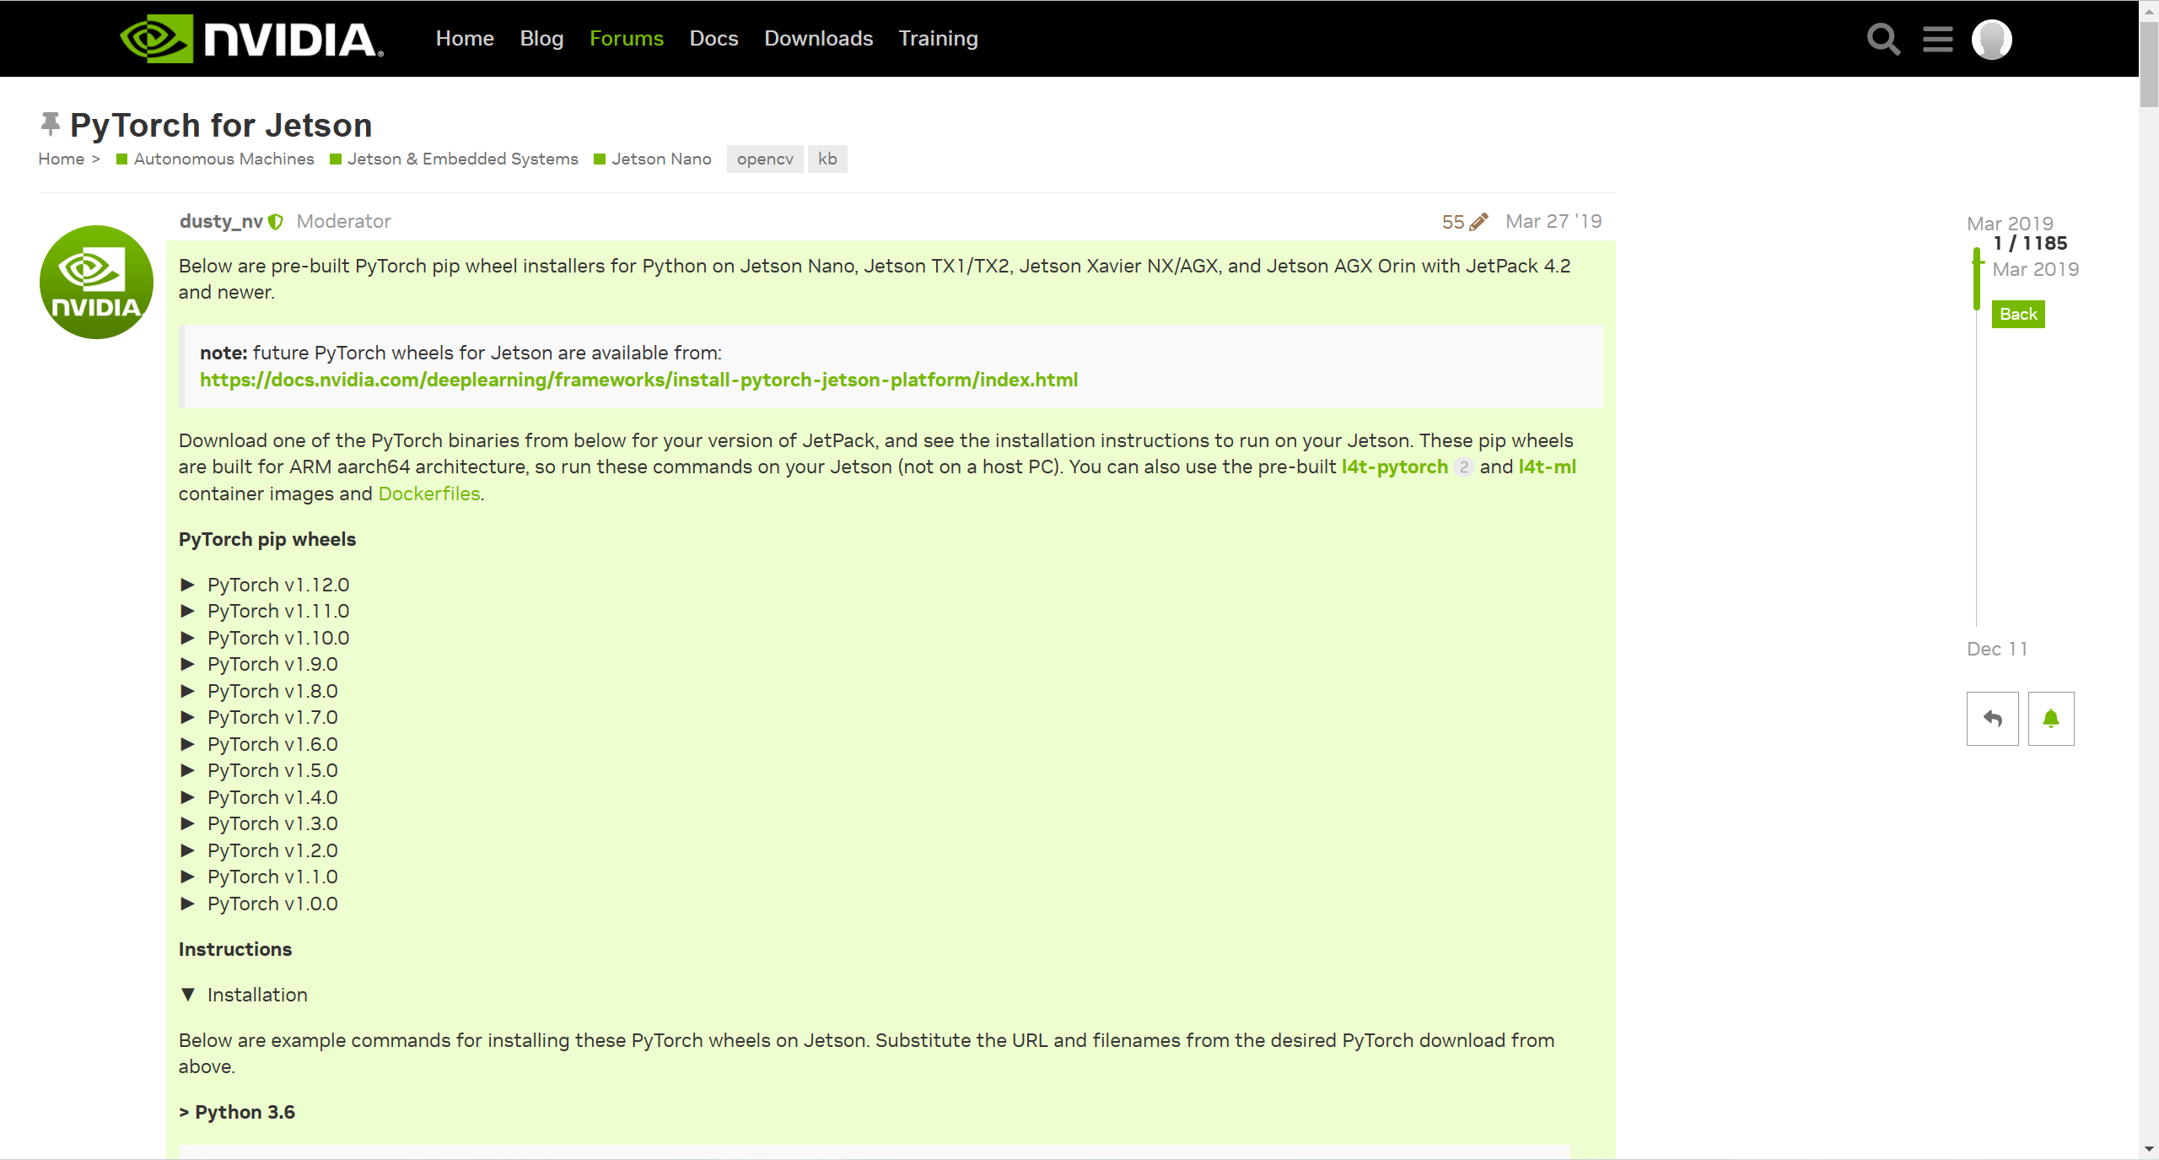Click the NVIDIA logo in header
2159x1160 pixels.
coord(251,39)
